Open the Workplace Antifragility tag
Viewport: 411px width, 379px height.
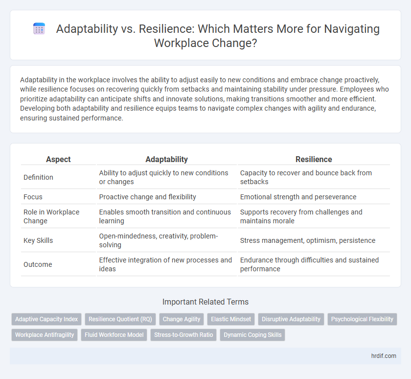click(45, 335)
